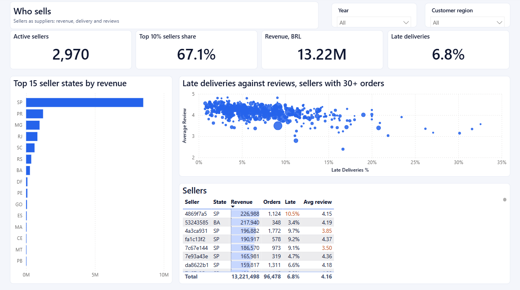The width and height of the screenshot is (520, 290).
Task: Select the rightmost scatter point past 32% late
Action: tap(481, 124)
